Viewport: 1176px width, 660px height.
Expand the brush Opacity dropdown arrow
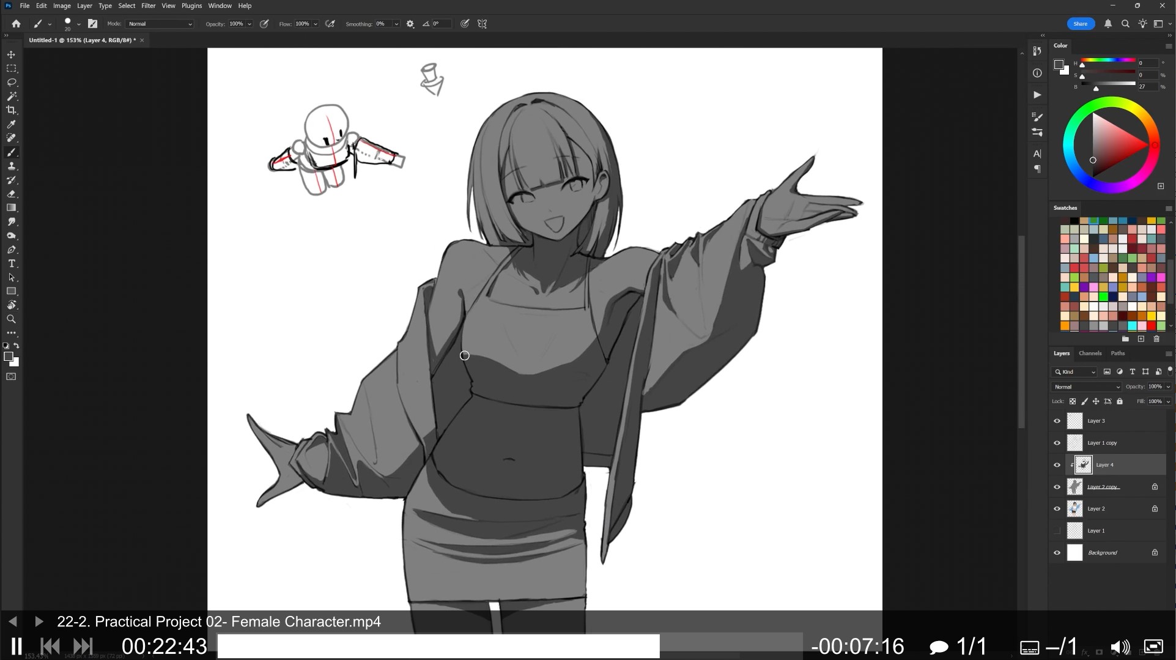(x=250, y=24)
